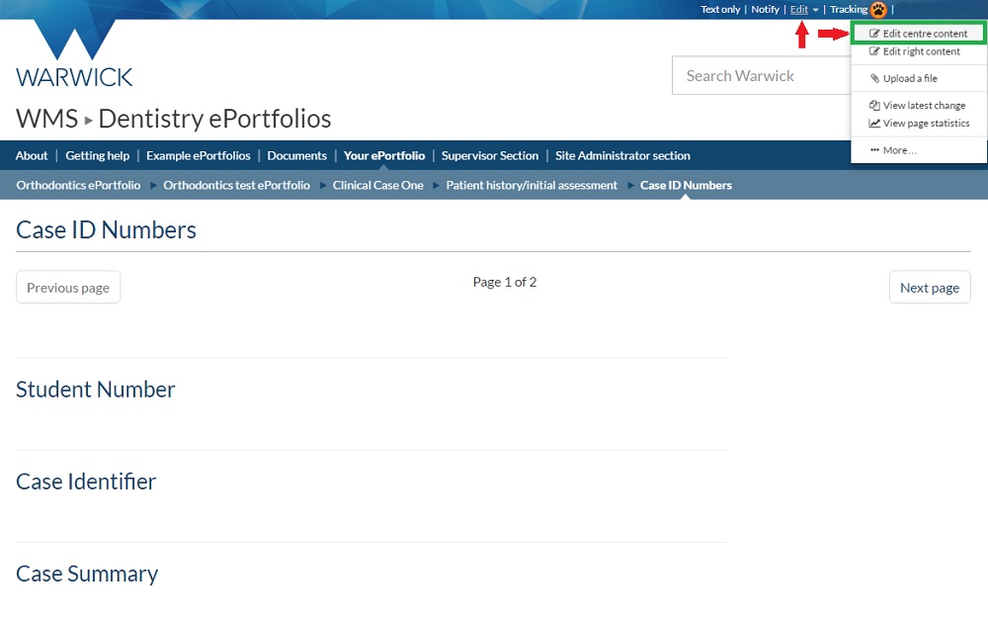Go to Site Administrator section tab

[622, 155]
